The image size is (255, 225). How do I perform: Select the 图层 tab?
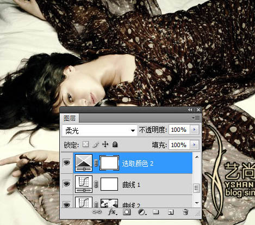tap(70, 118)
